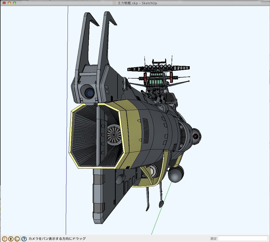270x242 pixels.
Task: Zoom the window using green button
Action: (x=15, y=3)
